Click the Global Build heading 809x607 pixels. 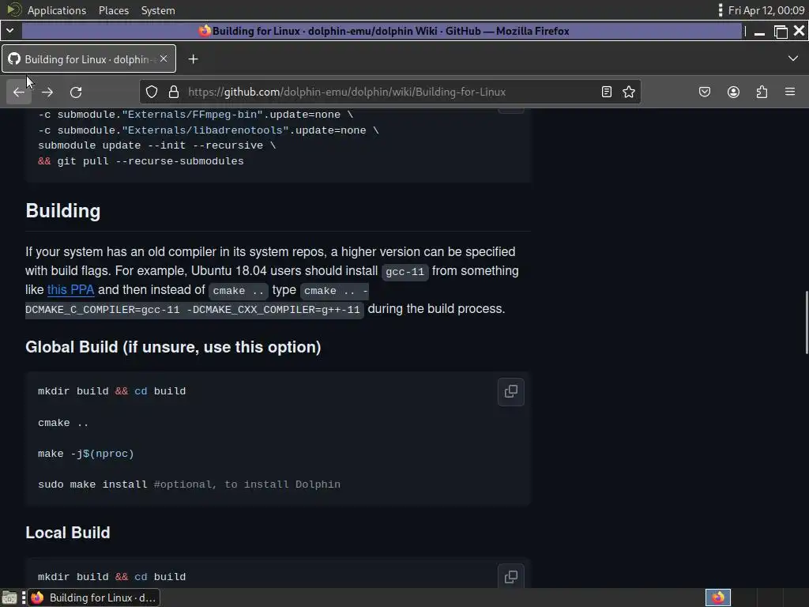(x=173, y=347)
